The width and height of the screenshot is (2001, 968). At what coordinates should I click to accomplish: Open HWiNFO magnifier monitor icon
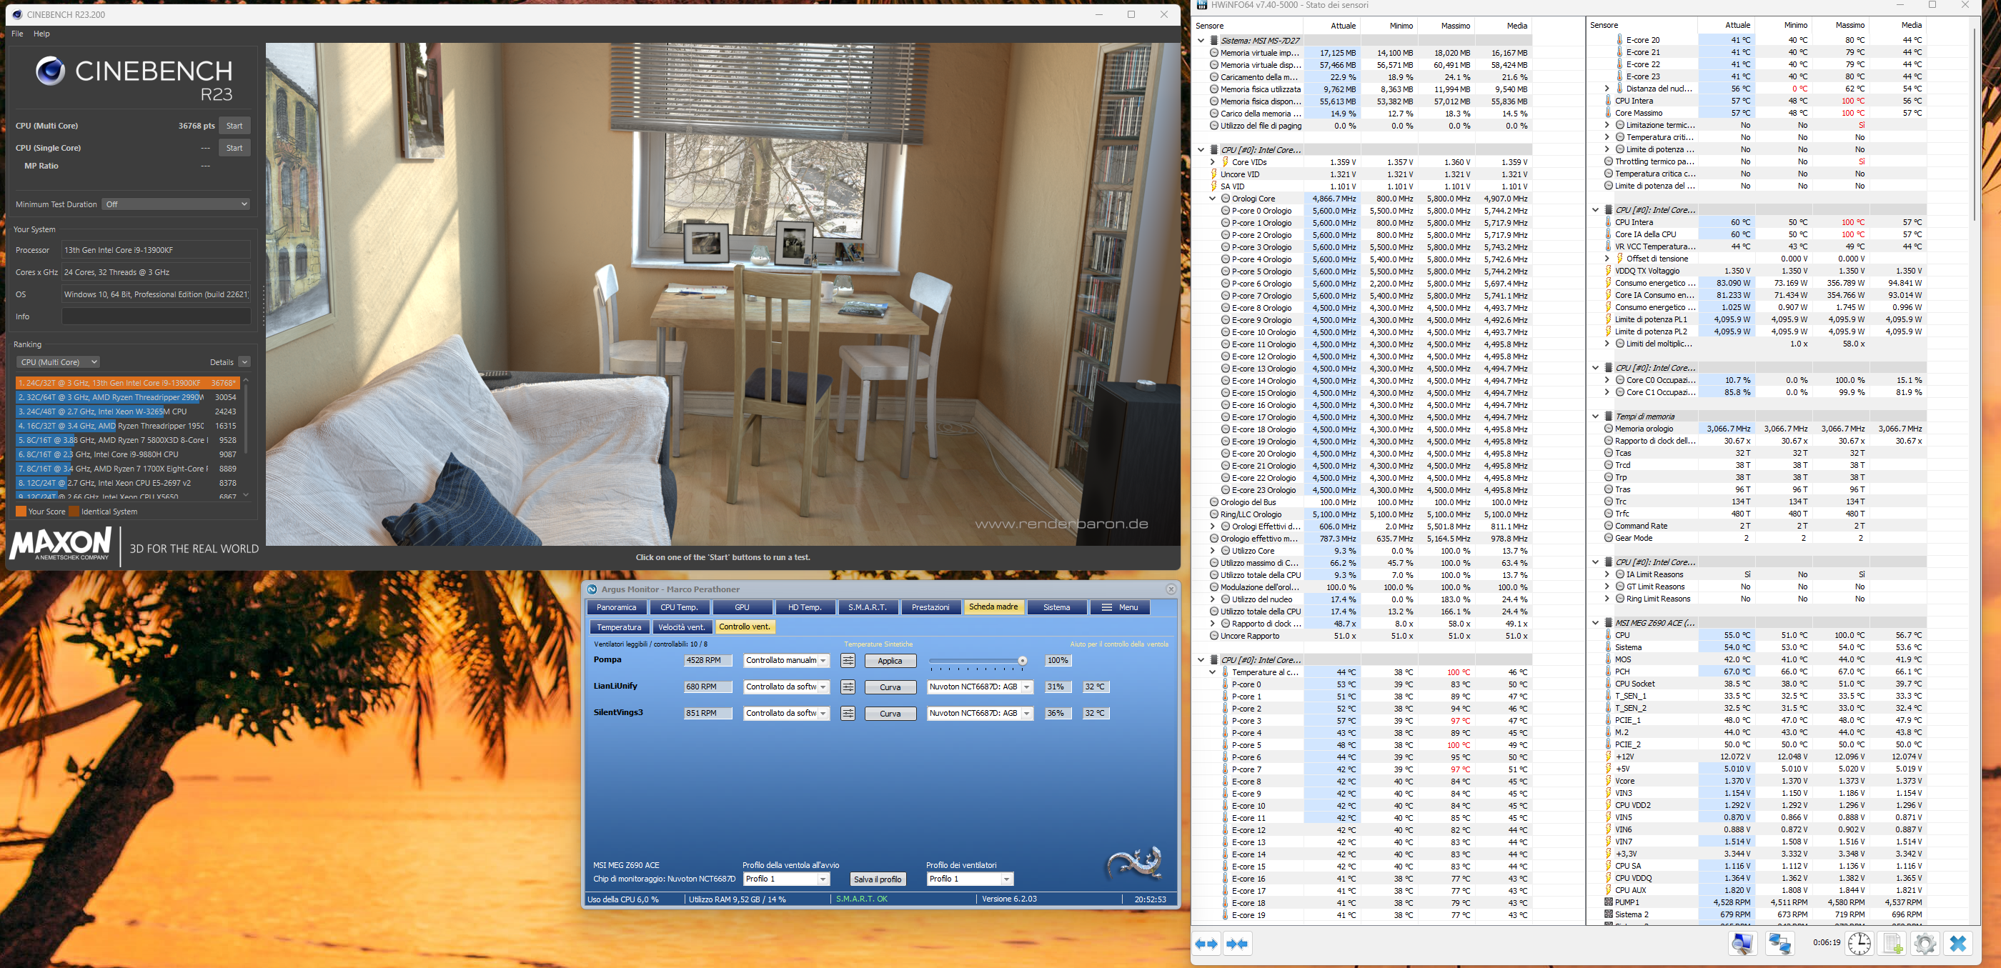tap(1742, 944)
